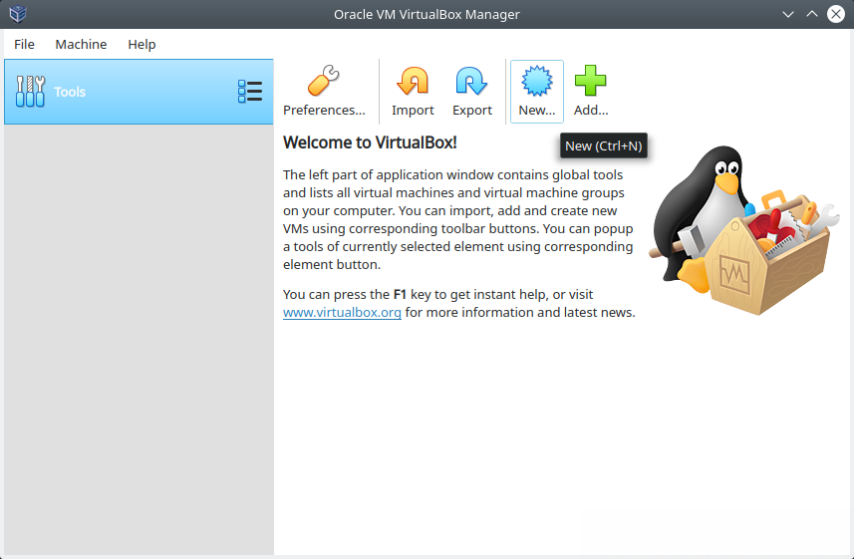Click the Welcome to VirtualBox! heading
The image size is (854, 559).
(370, 142)
